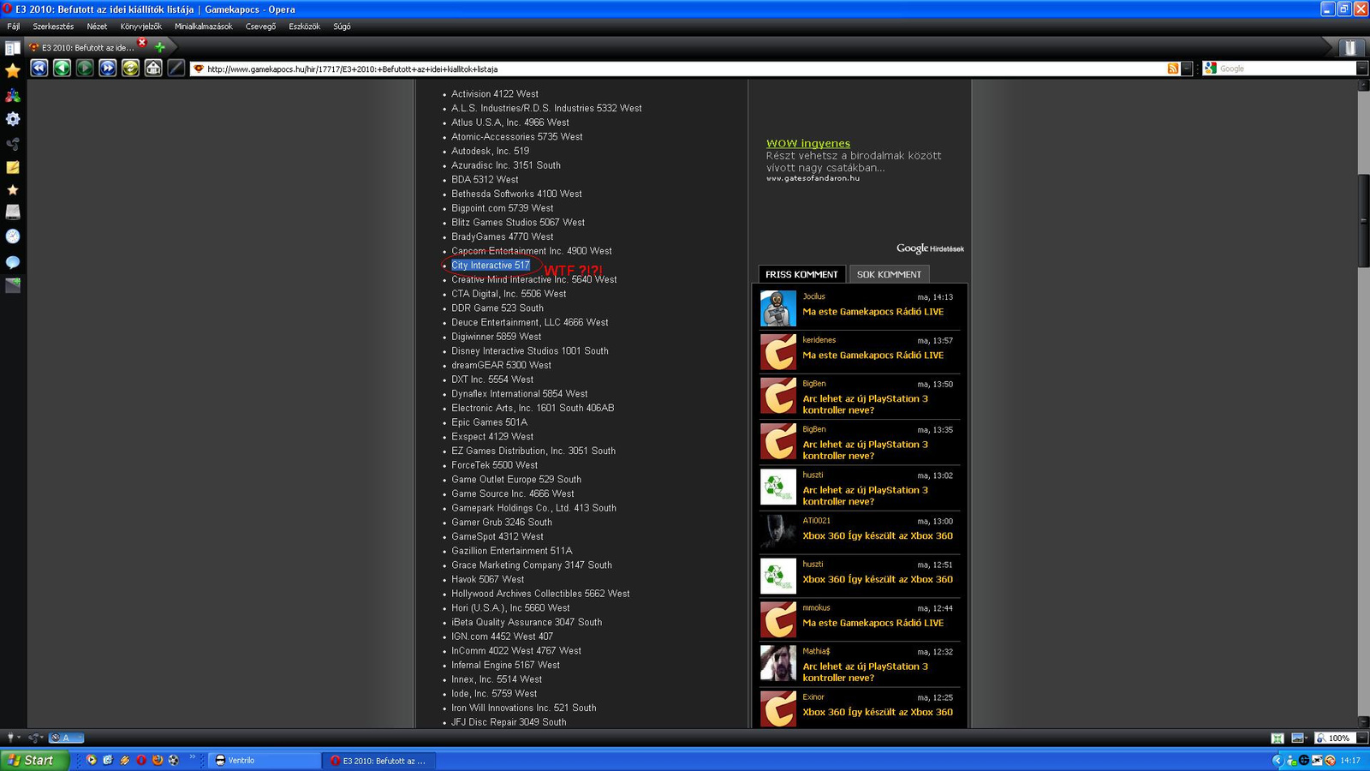The image size is (1370, 771).
Task: Toggle the Opera panels sidebar button
Action: [x=12, y=48]
